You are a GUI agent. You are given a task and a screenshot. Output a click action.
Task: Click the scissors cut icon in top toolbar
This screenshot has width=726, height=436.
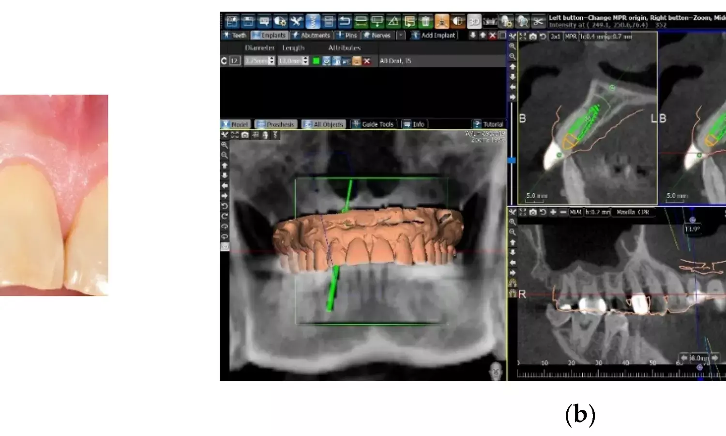(538, 21)
